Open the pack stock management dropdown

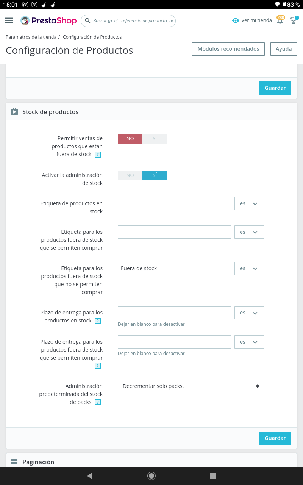point(191,386)
